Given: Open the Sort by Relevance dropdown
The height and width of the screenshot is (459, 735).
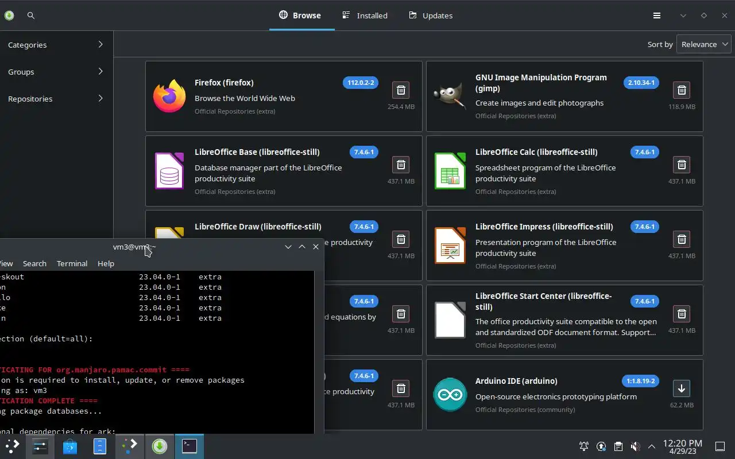Looking at the screenshot, I should [704, 44].
